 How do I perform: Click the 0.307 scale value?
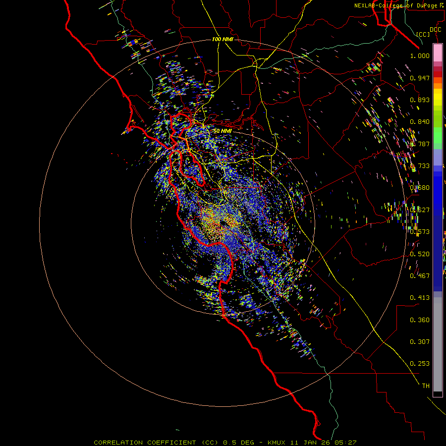[420, 342]
